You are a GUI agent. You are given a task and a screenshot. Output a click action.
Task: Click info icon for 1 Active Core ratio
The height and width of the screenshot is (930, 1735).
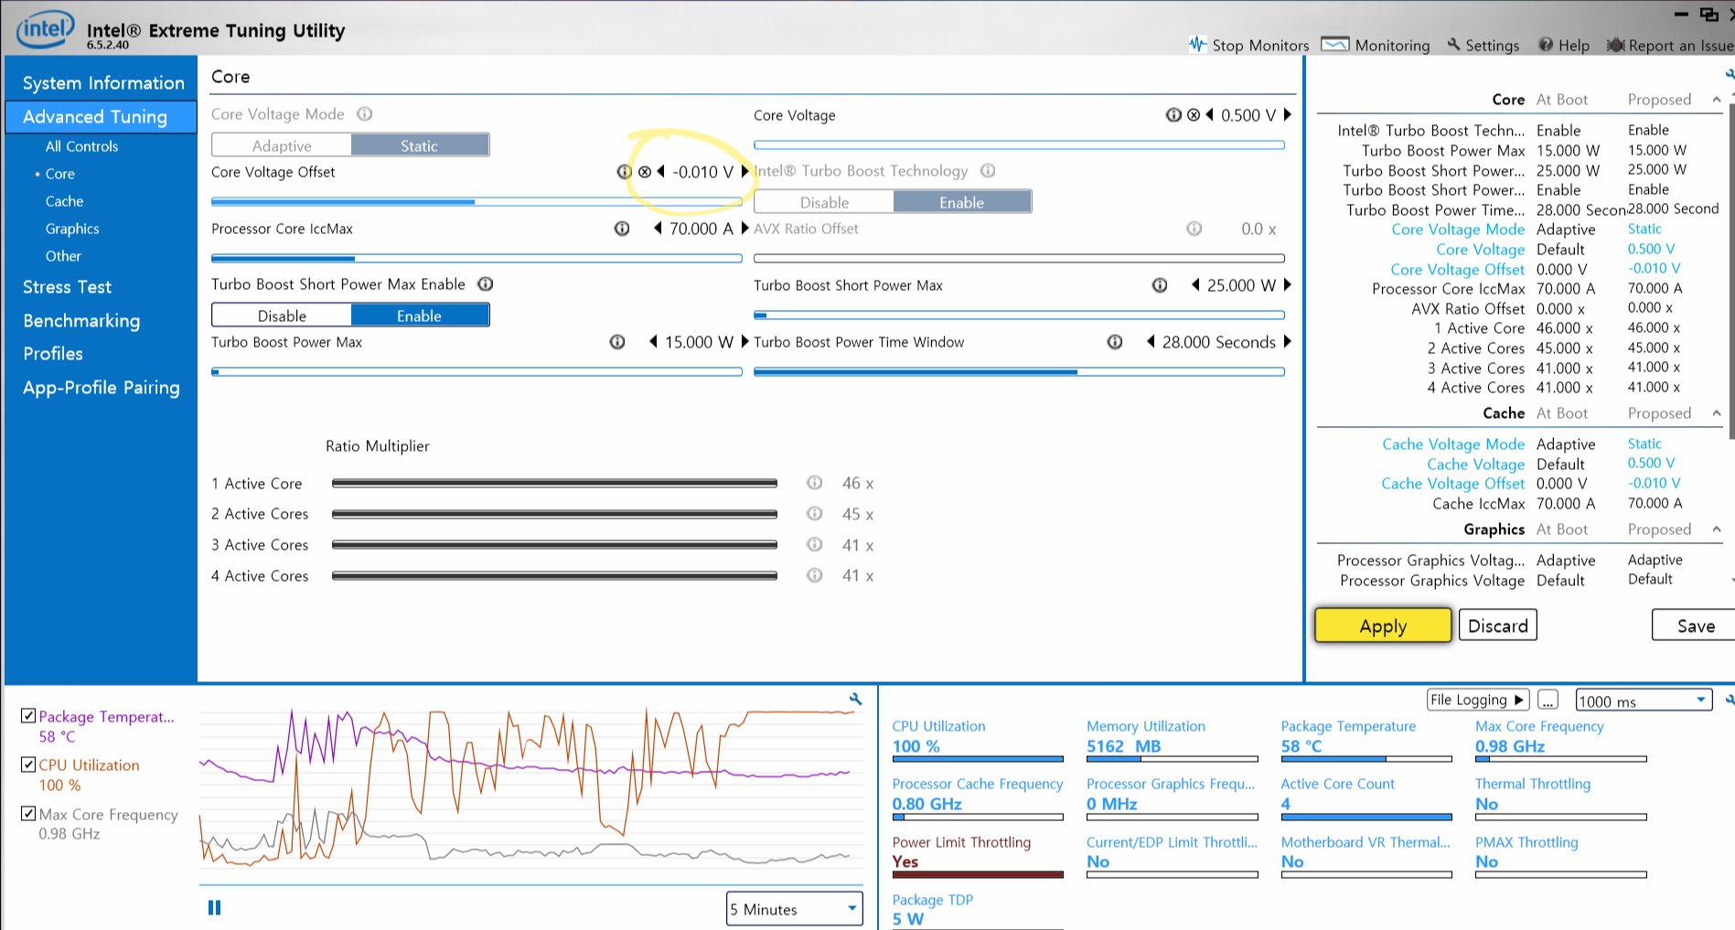[814, 483]
